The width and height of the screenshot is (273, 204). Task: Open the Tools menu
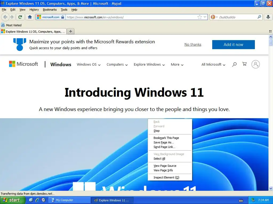pyautogui.click(x=64, y=10)
